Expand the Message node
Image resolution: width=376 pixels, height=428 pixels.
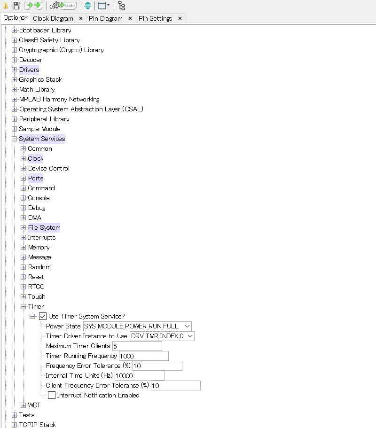point(23,257)
